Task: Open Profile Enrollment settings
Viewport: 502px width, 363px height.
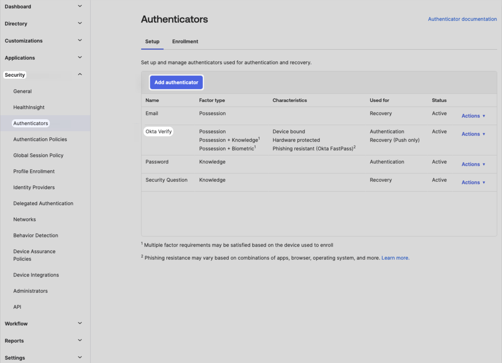Action: 34,171
